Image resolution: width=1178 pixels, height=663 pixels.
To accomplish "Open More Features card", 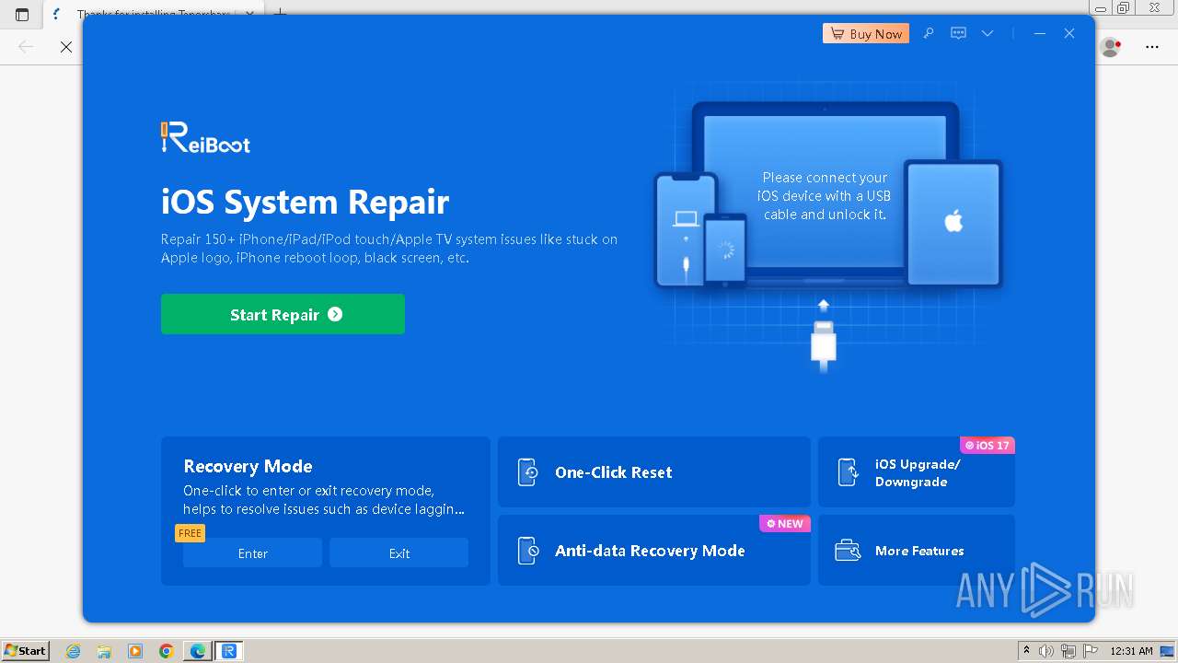I will (917, 550).
